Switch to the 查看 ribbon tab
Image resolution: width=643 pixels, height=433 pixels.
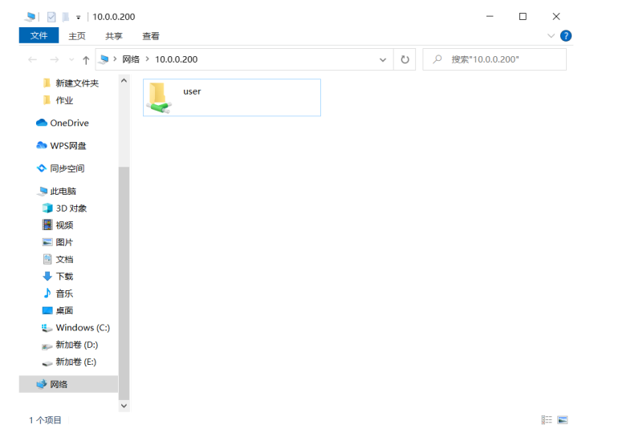tap(150, 36)
